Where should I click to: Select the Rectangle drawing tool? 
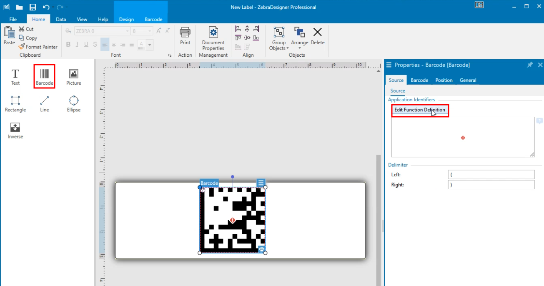15,103
